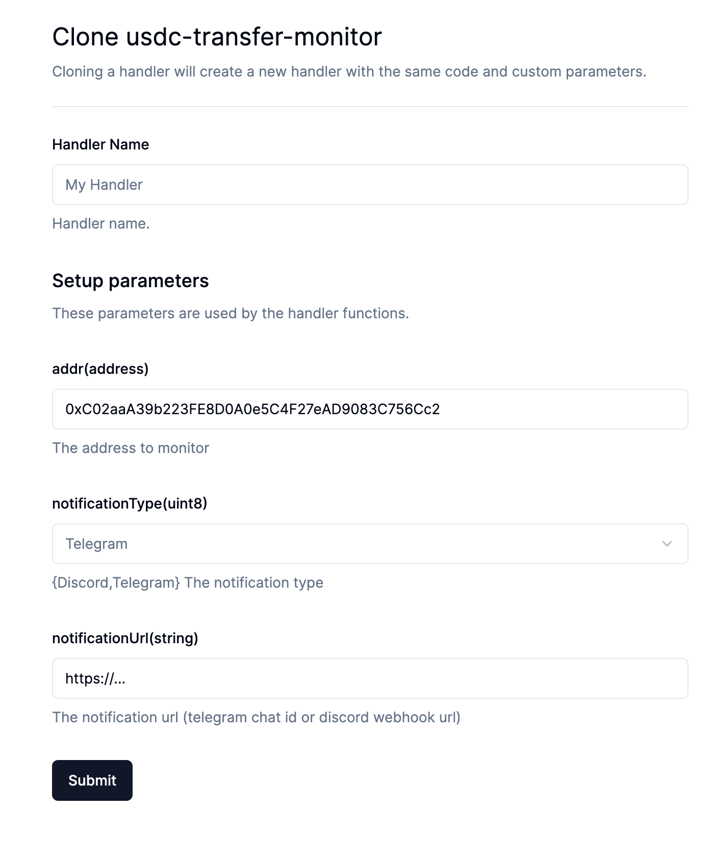This screenshot has width=713, height=860.
Task: Click the horizontal divider under the description
Action: 370,107
